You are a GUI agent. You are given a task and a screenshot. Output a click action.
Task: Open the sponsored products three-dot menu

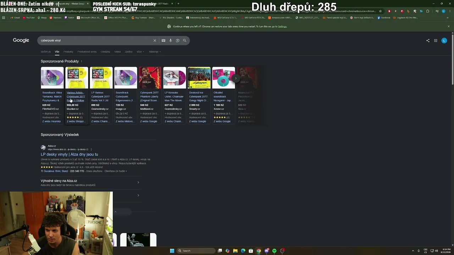82,61
